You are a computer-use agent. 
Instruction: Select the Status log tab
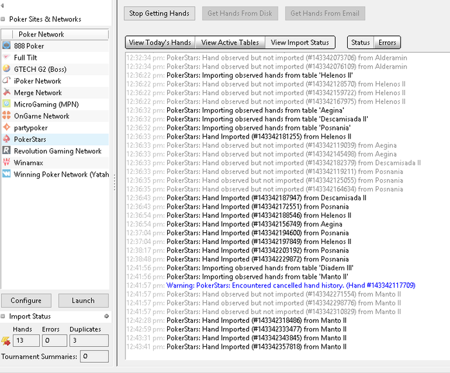pyautogui.click(x=361, y=42)
